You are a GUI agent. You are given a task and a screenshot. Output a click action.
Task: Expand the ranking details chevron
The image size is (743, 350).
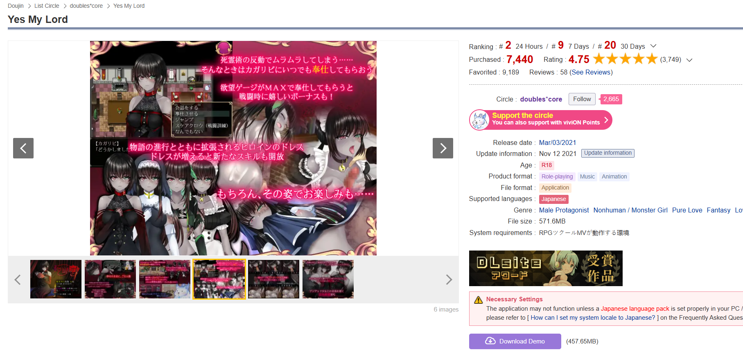[653, 46]
